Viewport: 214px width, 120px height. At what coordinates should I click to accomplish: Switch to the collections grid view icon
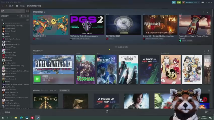point(28,11)
